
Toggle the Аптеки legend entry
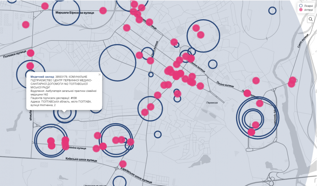[x=306, y=10]
